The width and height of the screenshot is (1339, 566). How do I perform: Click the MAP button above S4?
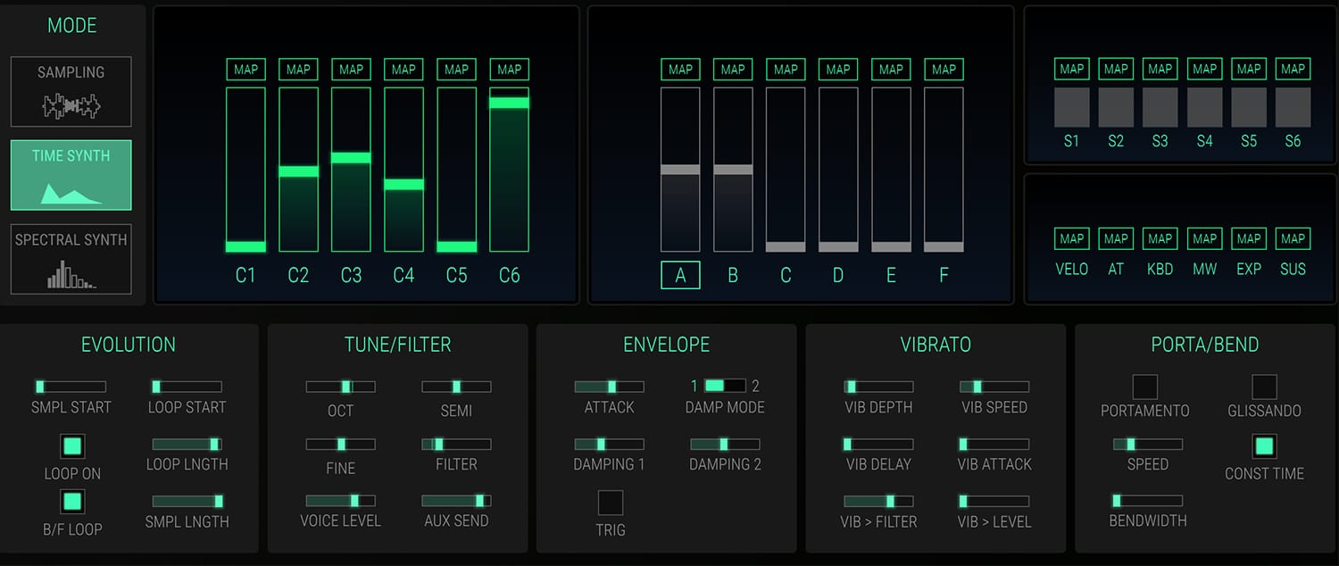click(x=1204, y=69)
